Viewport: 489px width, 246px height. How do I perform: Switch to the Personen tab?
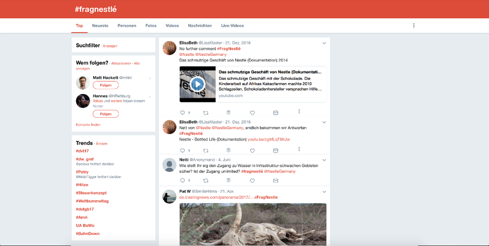coord(127,26)
